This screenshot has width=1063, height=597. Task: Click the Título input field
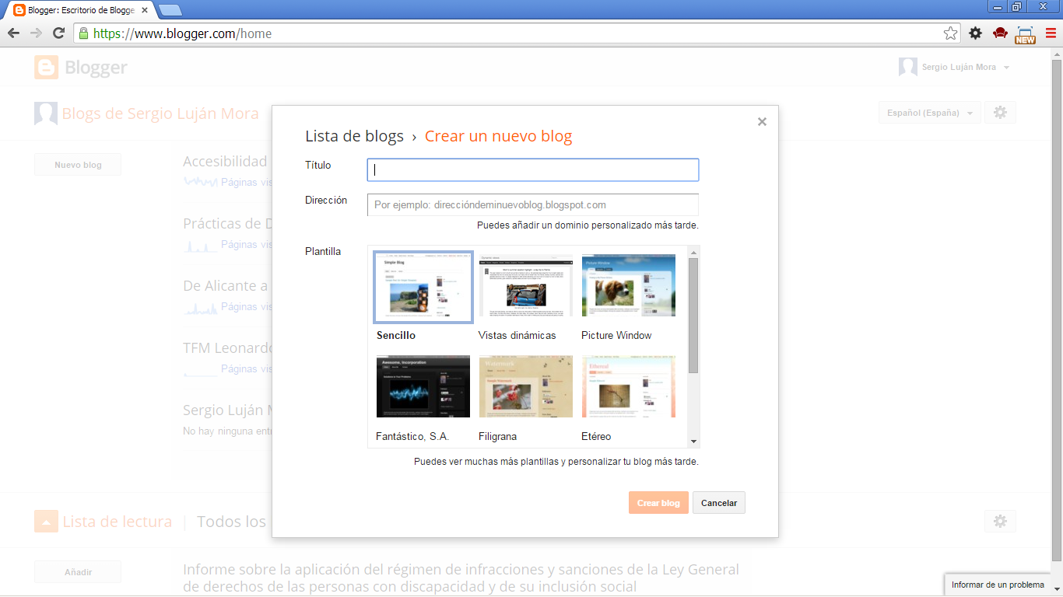click(x=533, y=170)
